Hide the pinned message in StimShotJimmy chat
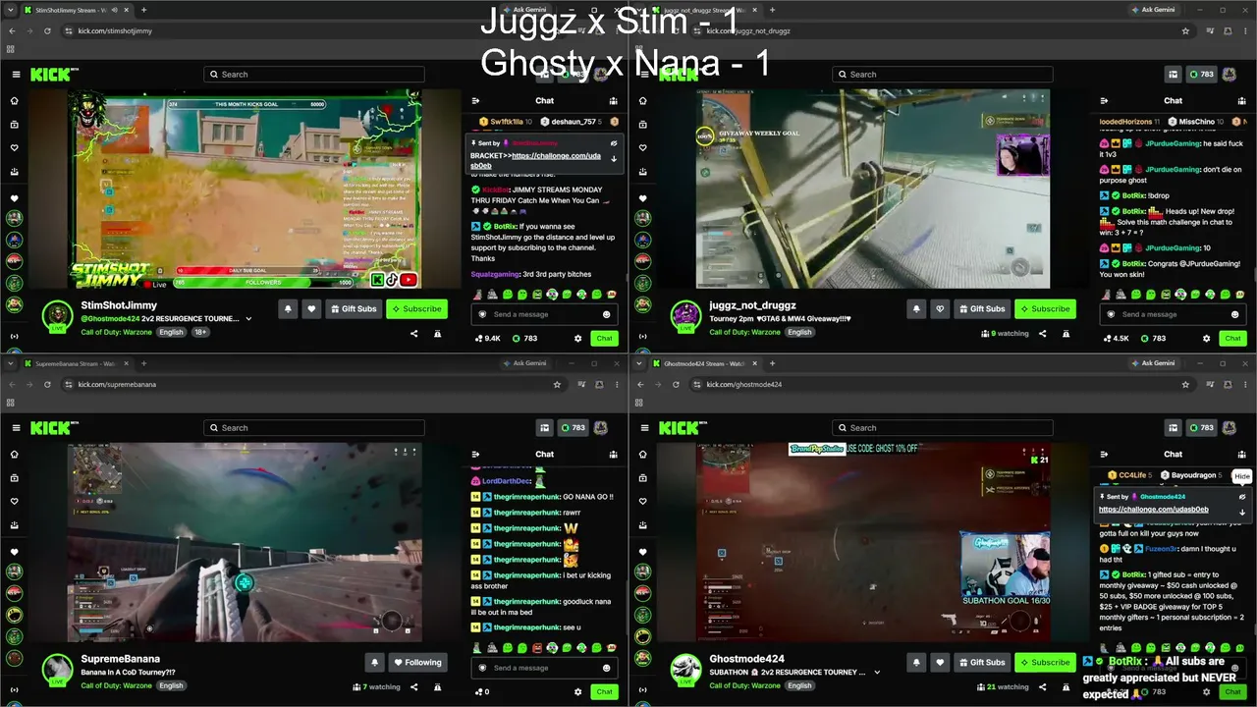 (614, 143)
